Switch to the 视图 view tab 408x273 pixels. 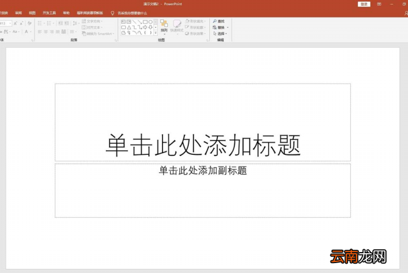[x=32, y=13]
